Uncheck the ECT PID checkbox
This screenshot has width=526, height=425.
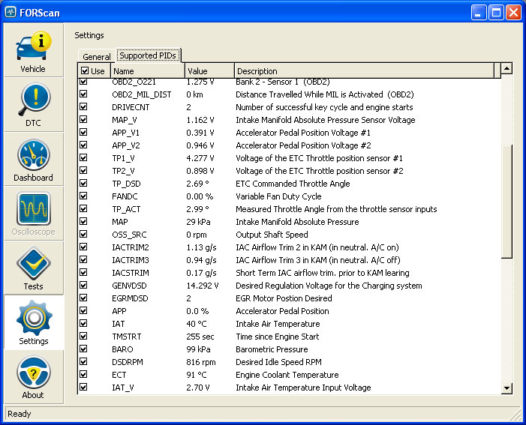coord(83,375)
